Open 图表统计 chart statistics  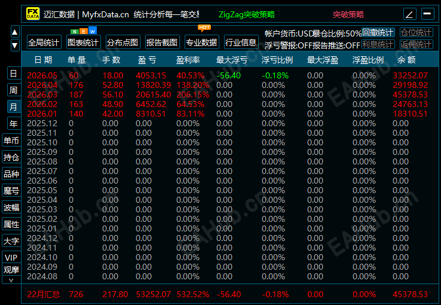(x=84, y=42)
